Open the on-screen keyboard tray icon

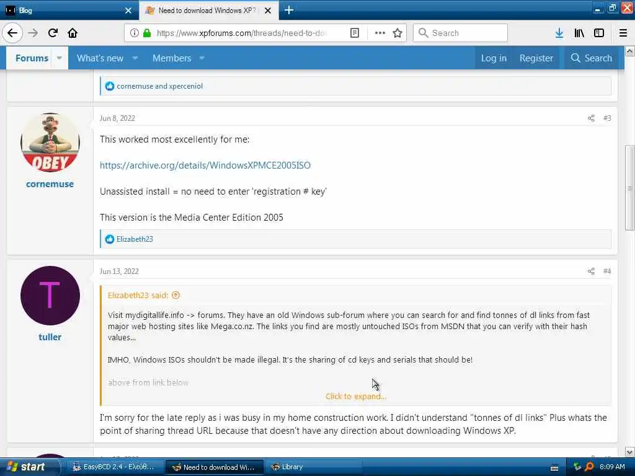(554, 468)
